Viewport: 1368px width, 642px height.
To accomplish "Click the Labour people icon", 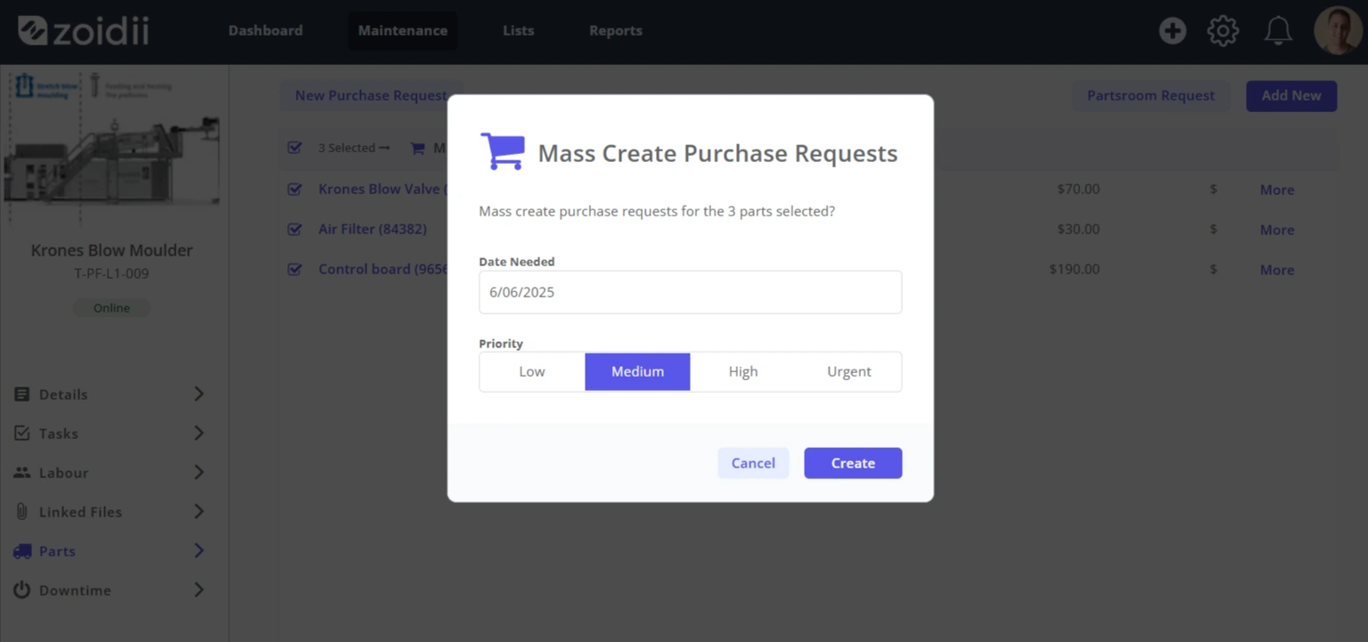I will [x=22, y=473].
